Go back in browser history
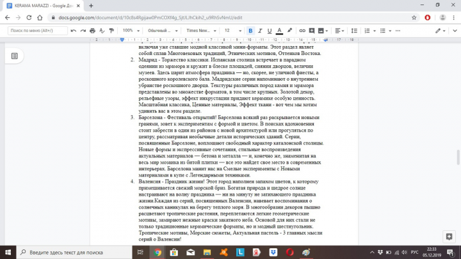This screenshot has width=461, height=259. tap(7, 18)
